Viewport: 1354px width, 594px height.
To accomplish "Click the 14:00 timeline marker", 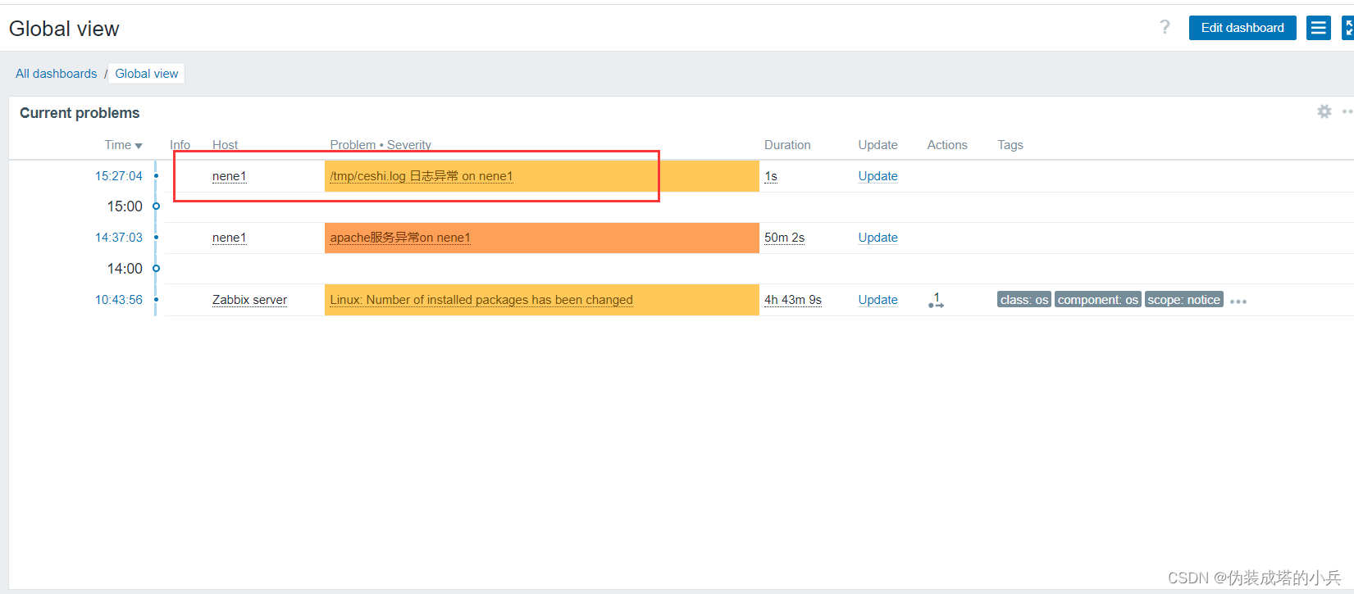I will coord(156,269).
